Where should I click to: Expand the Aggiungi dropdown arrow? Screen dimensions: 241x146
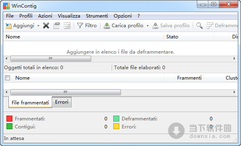pyautogui.click(x=38, y=26)
